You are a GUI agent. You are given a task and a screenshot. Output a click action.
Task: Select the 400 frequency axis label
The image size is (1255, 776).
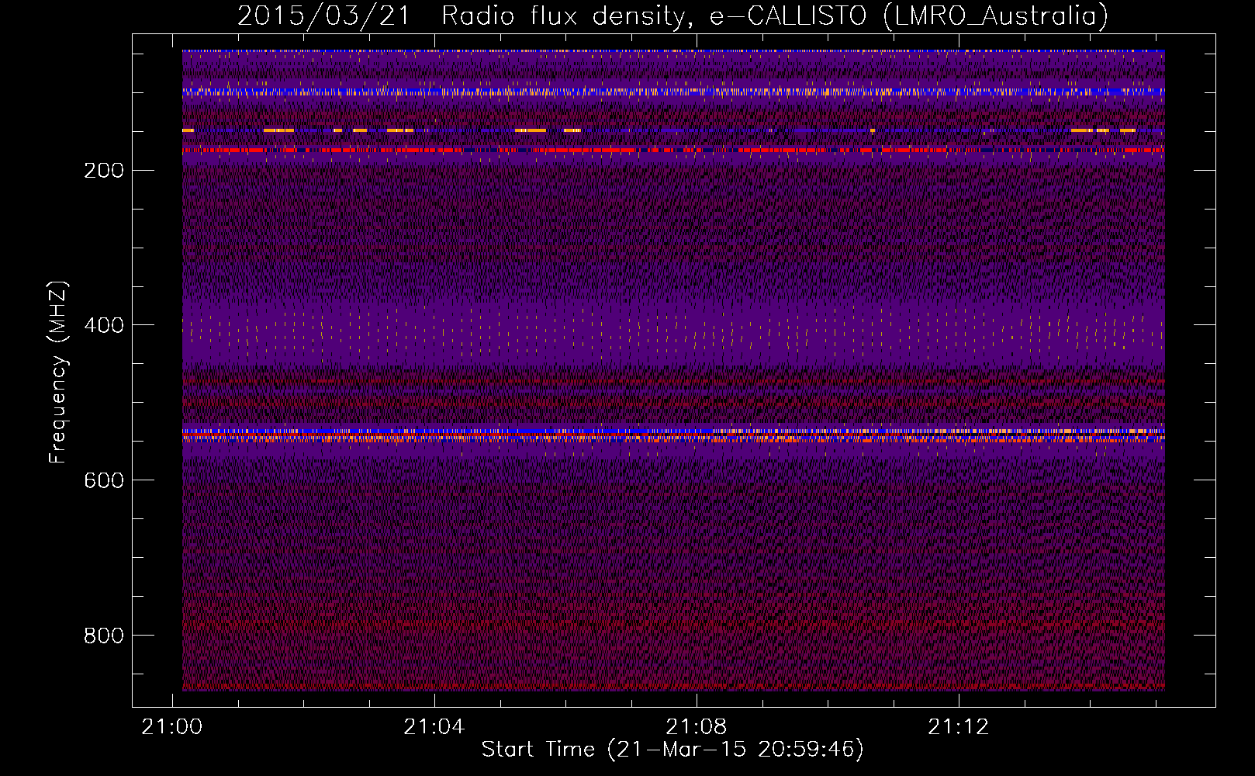(104, 326)
